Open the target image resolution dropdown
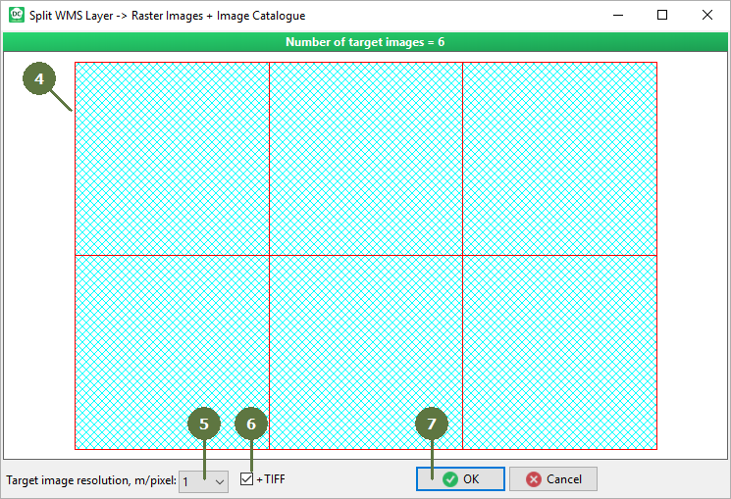Viewport: 731px width, 499px height. (204, 479)
